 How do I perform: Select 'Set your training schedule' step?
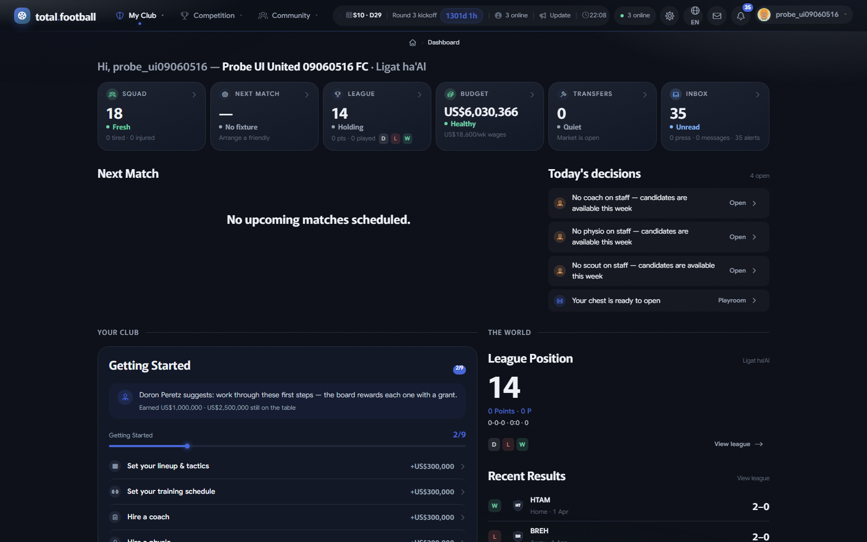click(x=287, y=492)
